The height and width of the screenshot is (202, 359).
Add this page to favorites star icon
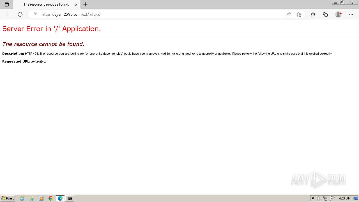click(x=299, y=14)
